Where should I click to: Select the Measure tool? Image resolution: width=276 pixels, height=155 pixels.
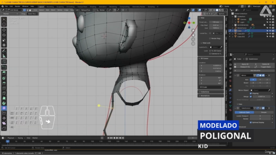point(4,56)
